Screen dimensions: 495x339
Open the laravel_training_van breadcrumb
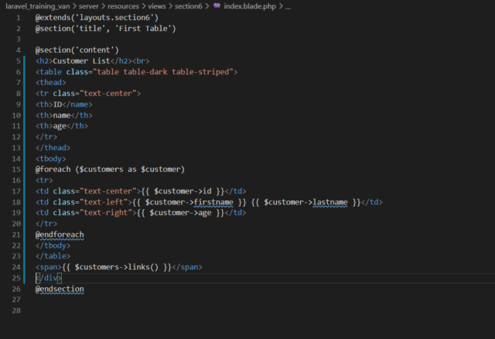38,6
